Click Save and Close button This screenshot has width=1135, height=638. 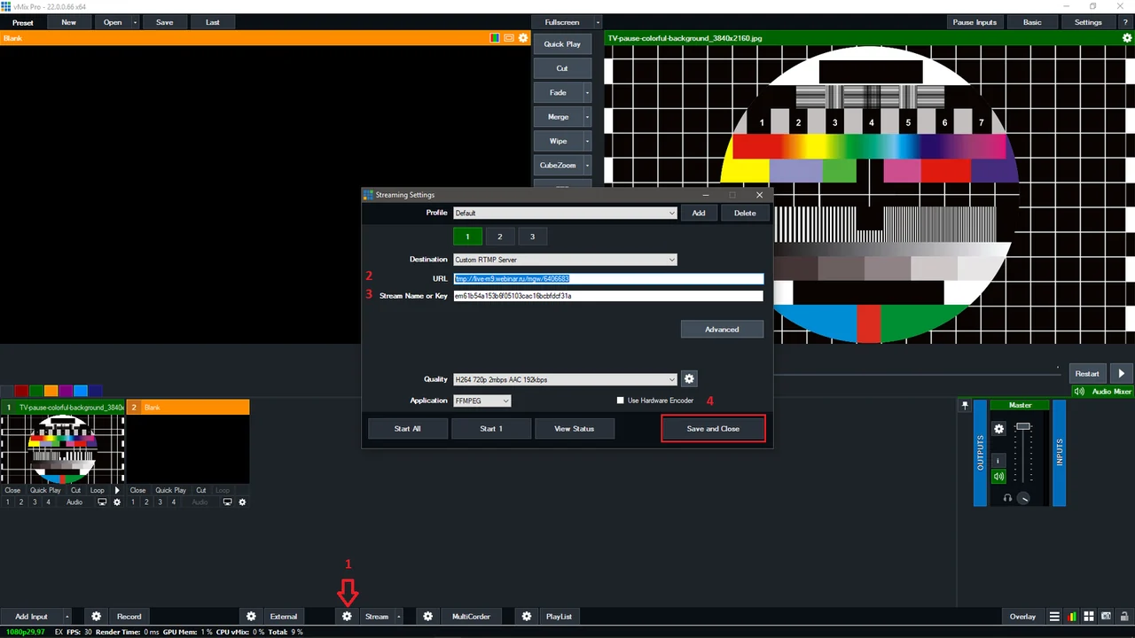(x=713, y=429)
